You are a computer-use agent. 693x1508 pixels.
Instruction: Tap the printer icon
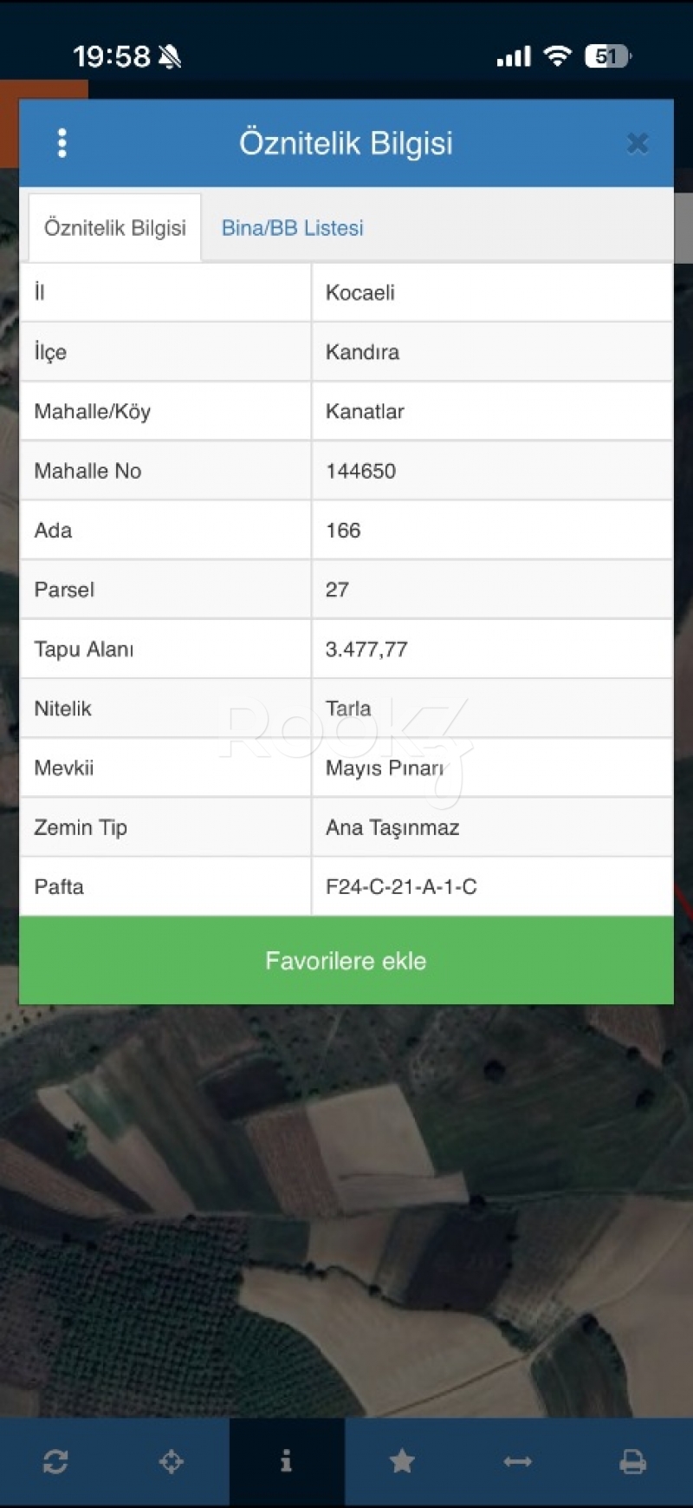point(633,1462)
